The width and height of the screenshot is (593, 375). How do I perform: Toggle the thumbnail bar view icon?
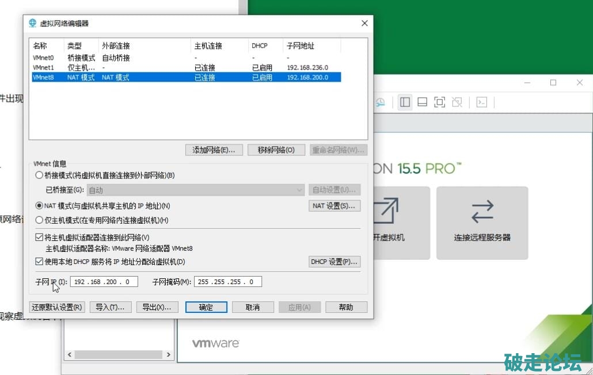point(422,102)
